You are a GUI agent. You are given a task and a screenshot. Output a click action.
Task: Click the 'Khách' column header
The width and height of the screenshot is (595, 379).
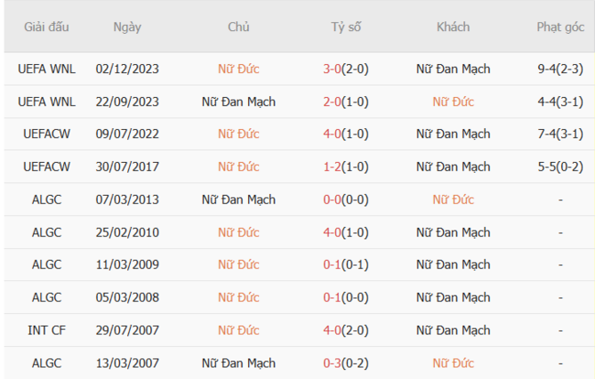453,27
